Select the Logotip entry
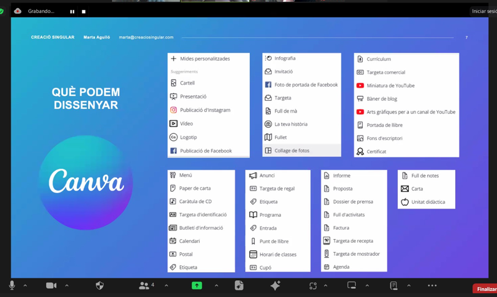Viewport: 497px width, 297px height. pyautogui.click(x=184, y=137)
